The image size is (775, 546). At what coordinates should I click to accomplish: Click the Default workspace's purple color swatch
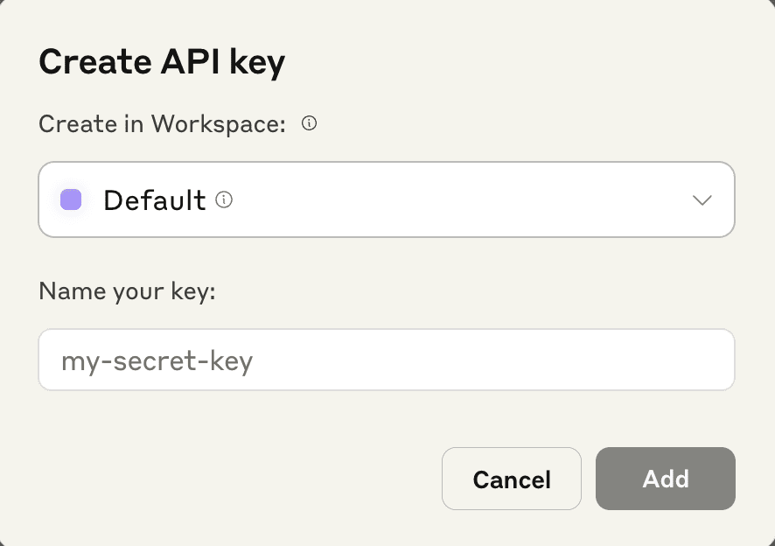71,199
